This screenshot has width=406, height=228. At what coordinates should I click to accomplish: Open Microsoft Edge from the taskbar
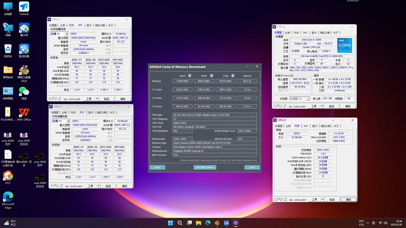(x=208, y=223)
